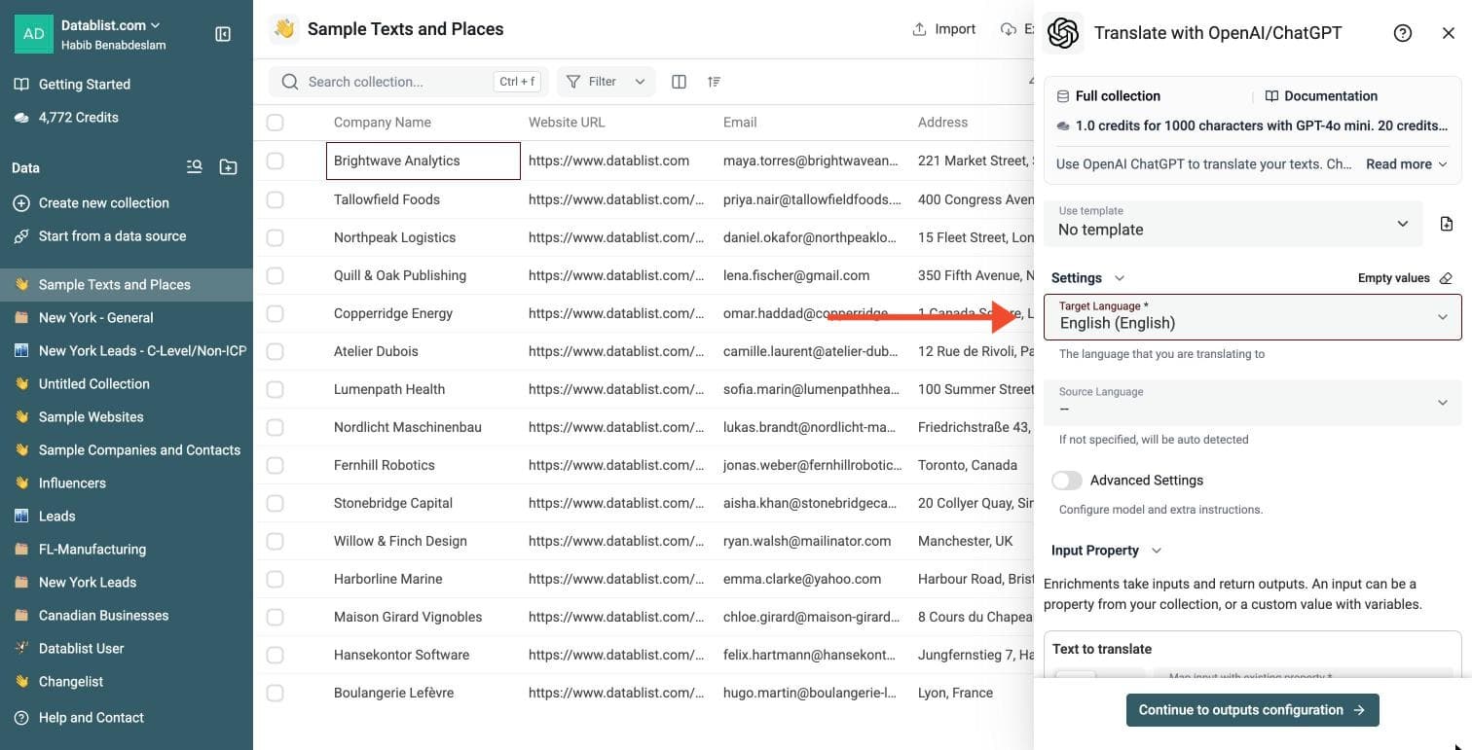Click the Website URL column header
The height and width of the screenshot is (750, 1472).
coord(567,123)
